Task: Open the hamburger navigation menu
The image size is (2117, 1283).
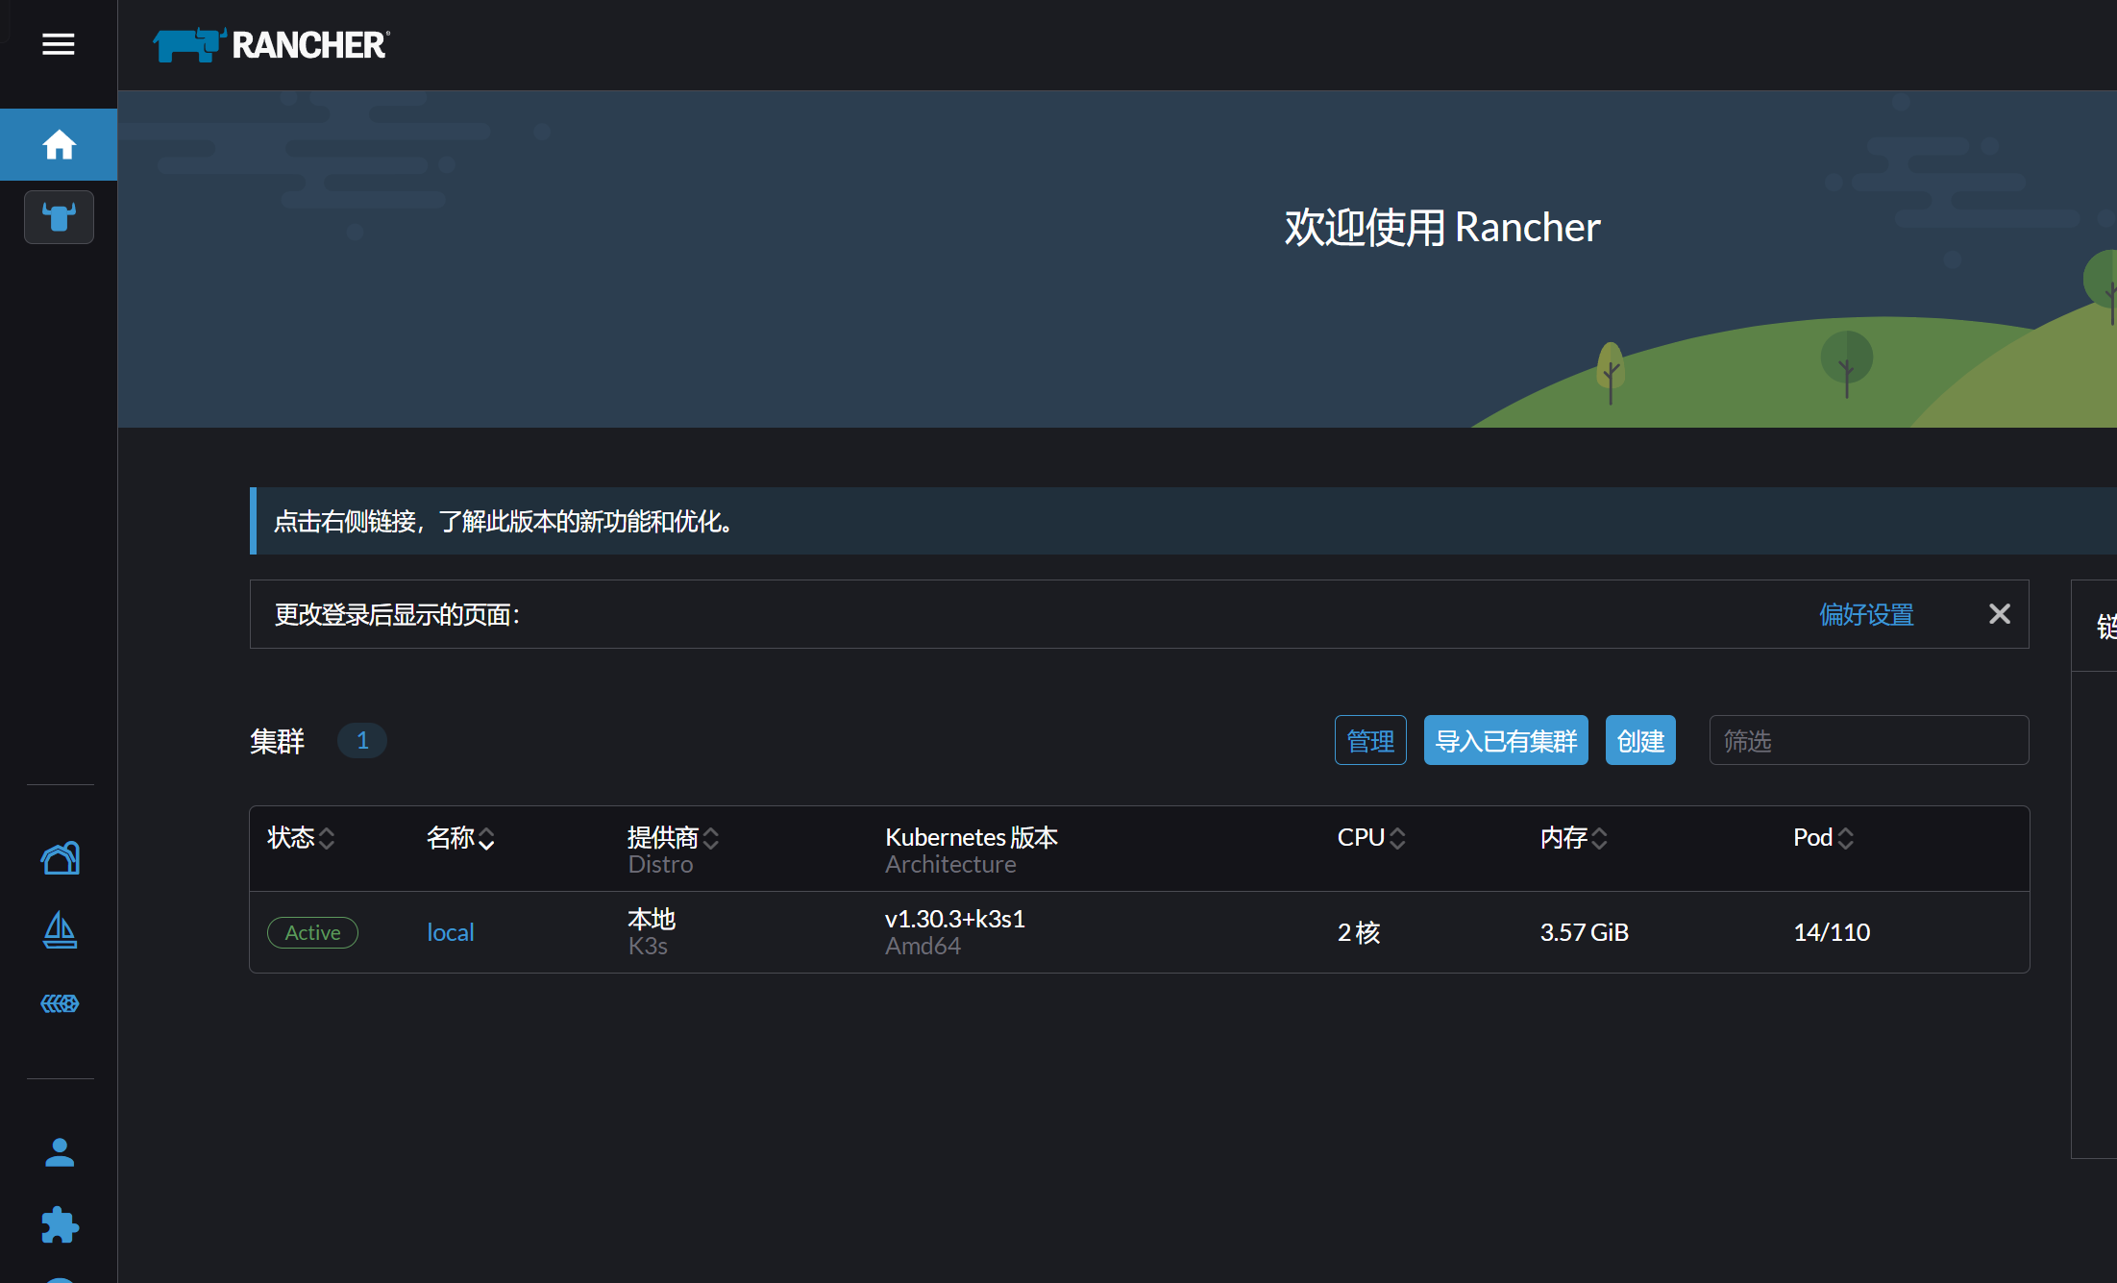Action: (x=58, y=44)
